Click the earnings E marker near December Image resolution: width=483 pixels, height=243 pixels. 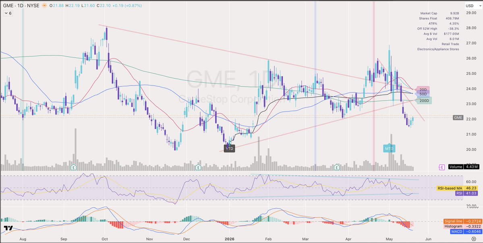point(198,167)
